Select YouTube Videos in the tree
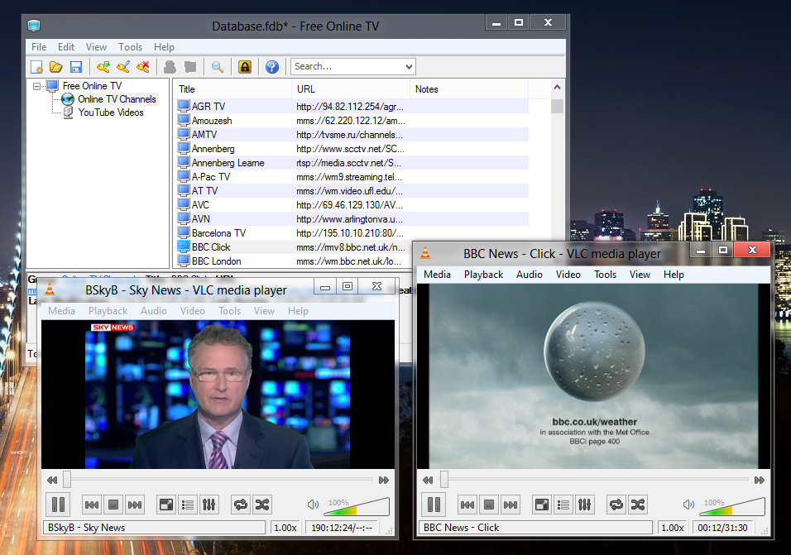 (x=111, y=112)
